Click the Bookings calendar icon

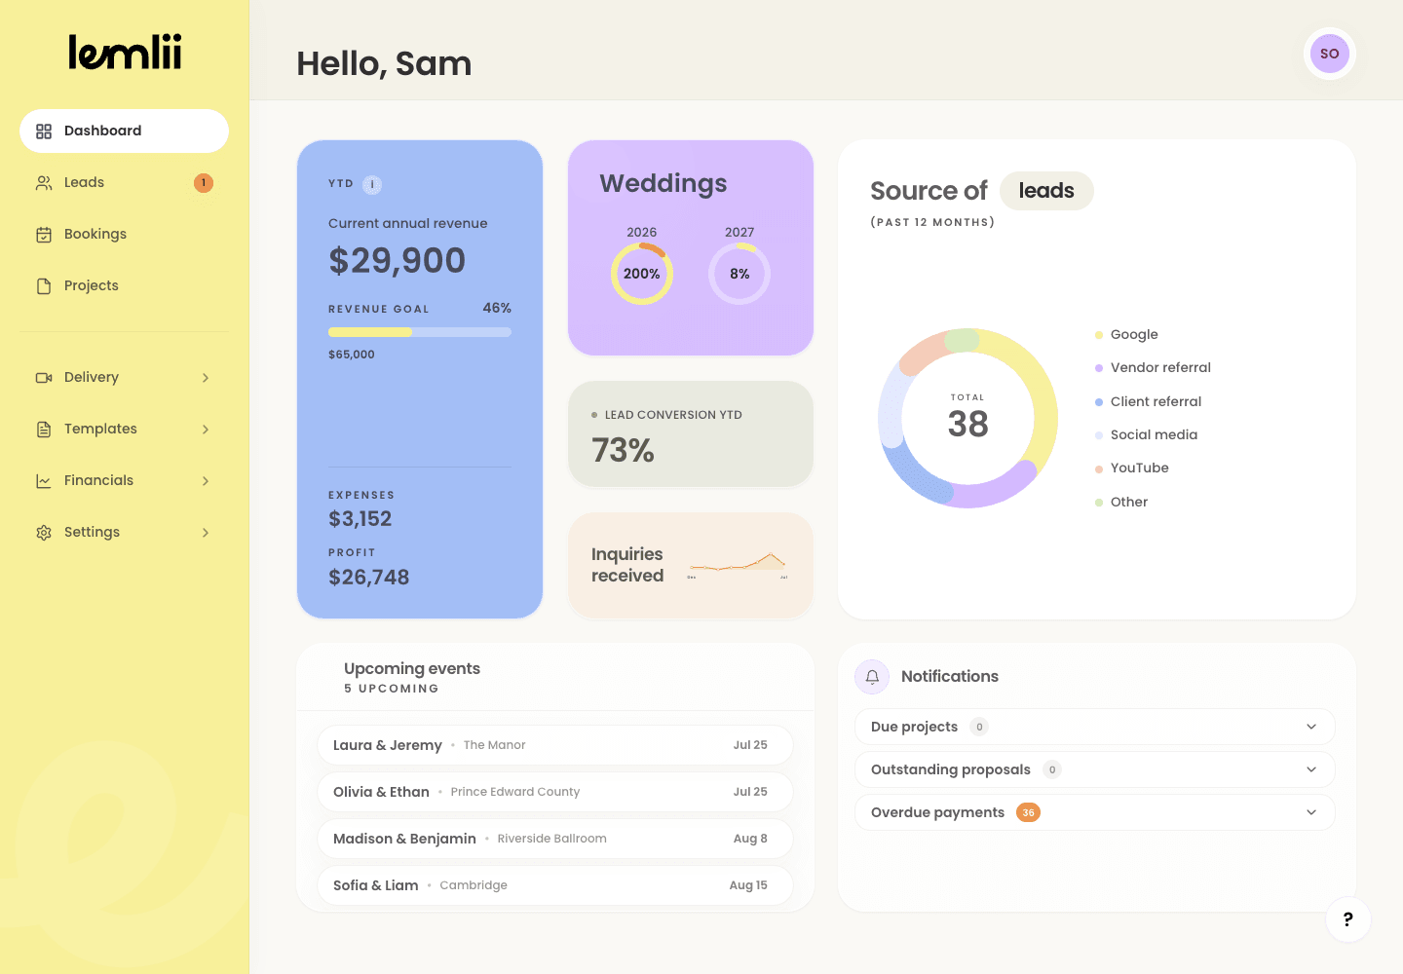(44, 235)
